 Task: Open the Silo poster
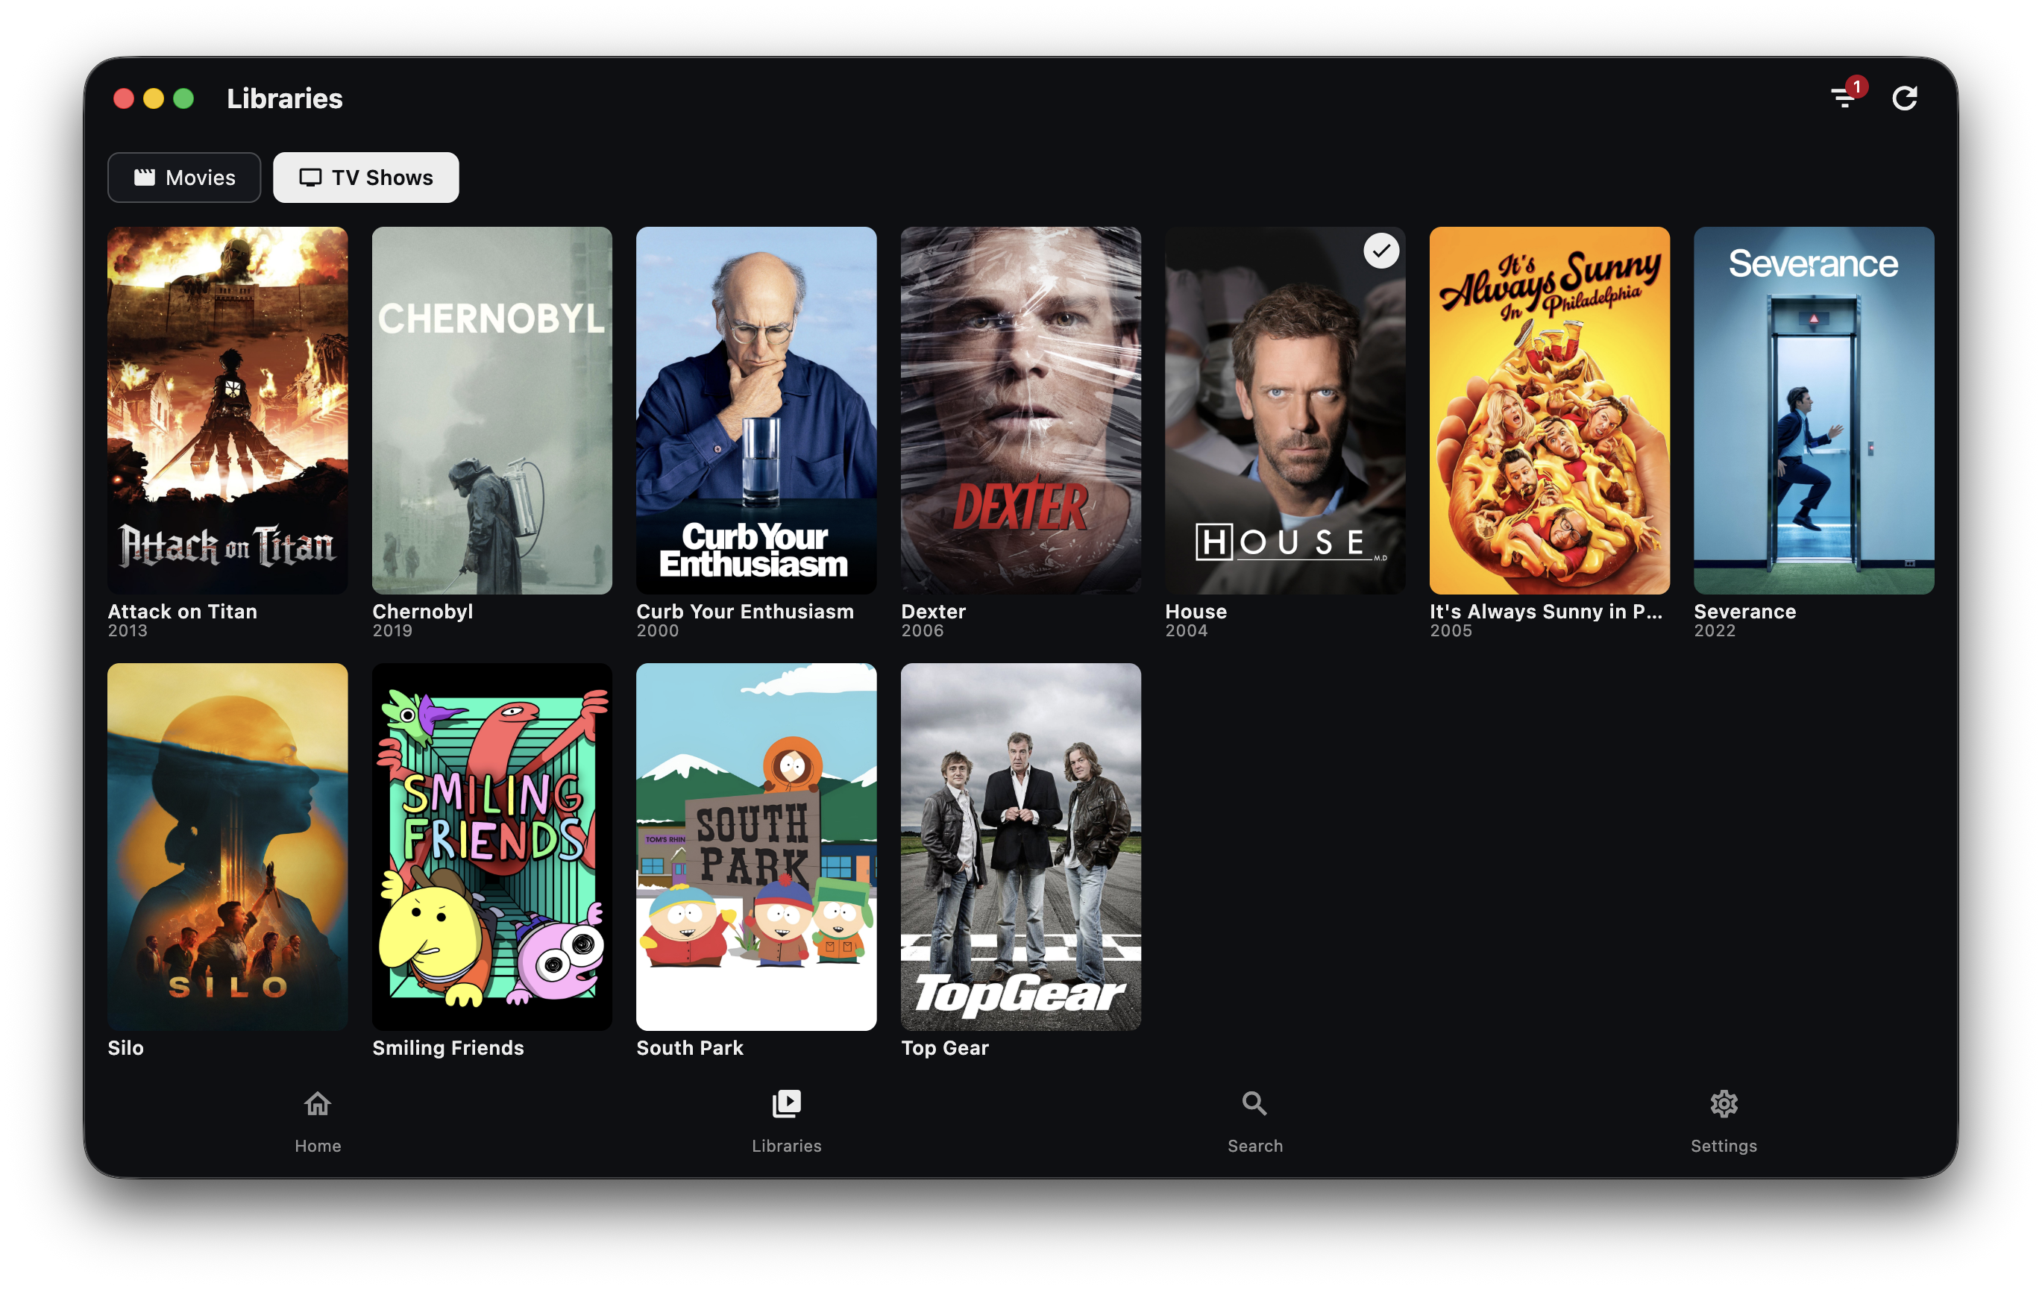click(227, 847)
